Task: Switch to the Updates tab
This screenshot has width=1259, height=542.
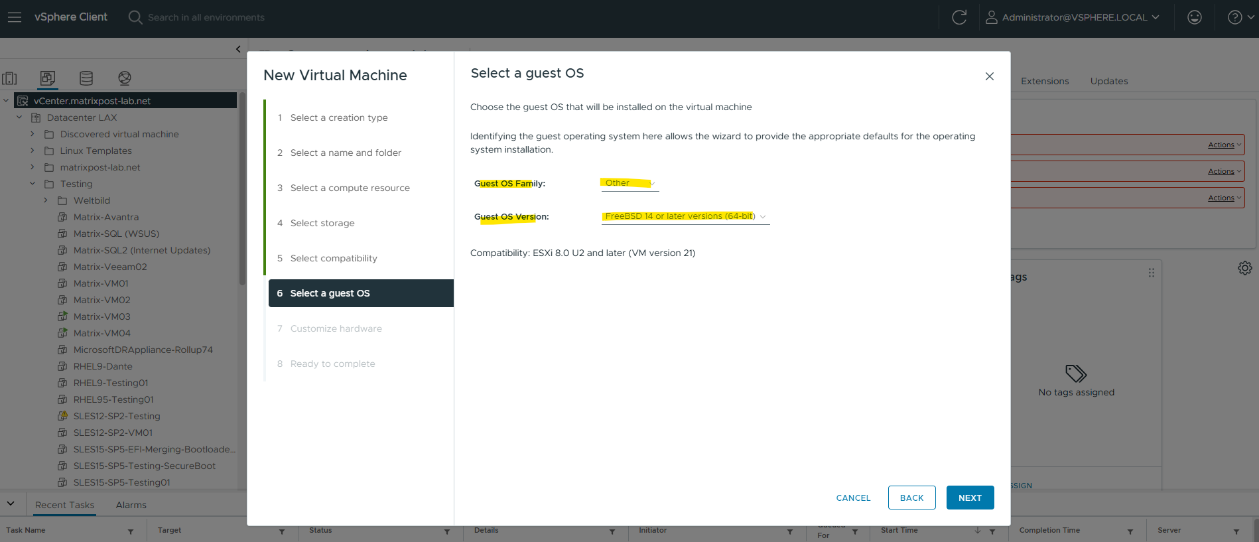Action: tap(1109, 81)
